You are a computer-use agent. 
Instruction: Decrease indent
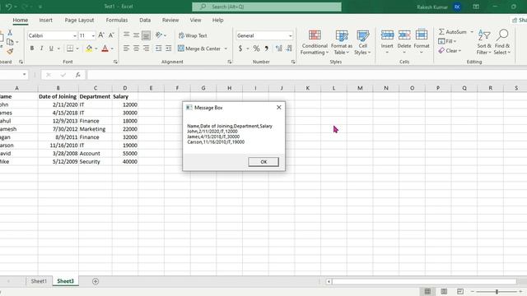[158, 49]
